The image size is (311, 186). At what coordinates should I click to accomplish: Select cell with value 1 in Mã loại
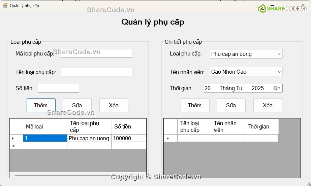pyautogui.click(x=45, y=138)
